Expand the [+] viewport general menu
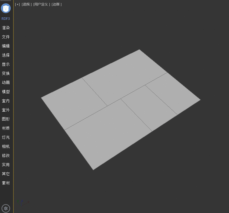The height and width of the screenshot is (213, 229). click(17, 4)
